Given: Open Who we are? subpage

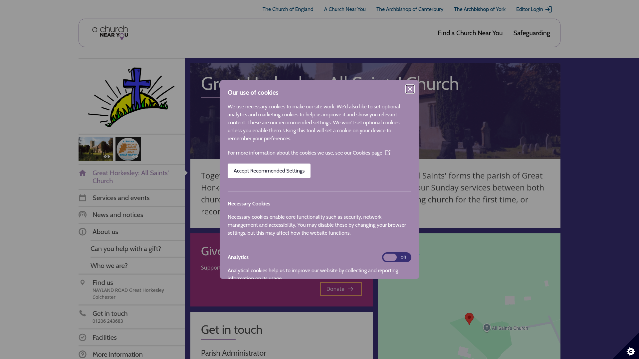Looking at the screenshot, I should [x=109, y=266].
